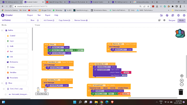Open the Lists blocks category

[x=17, y=57]
